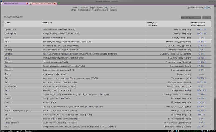The height and width of the screenshot is (132, 216).
Task: Expand the 'все сообщения' filter dropdown
Action: click(x=191, y=18)
